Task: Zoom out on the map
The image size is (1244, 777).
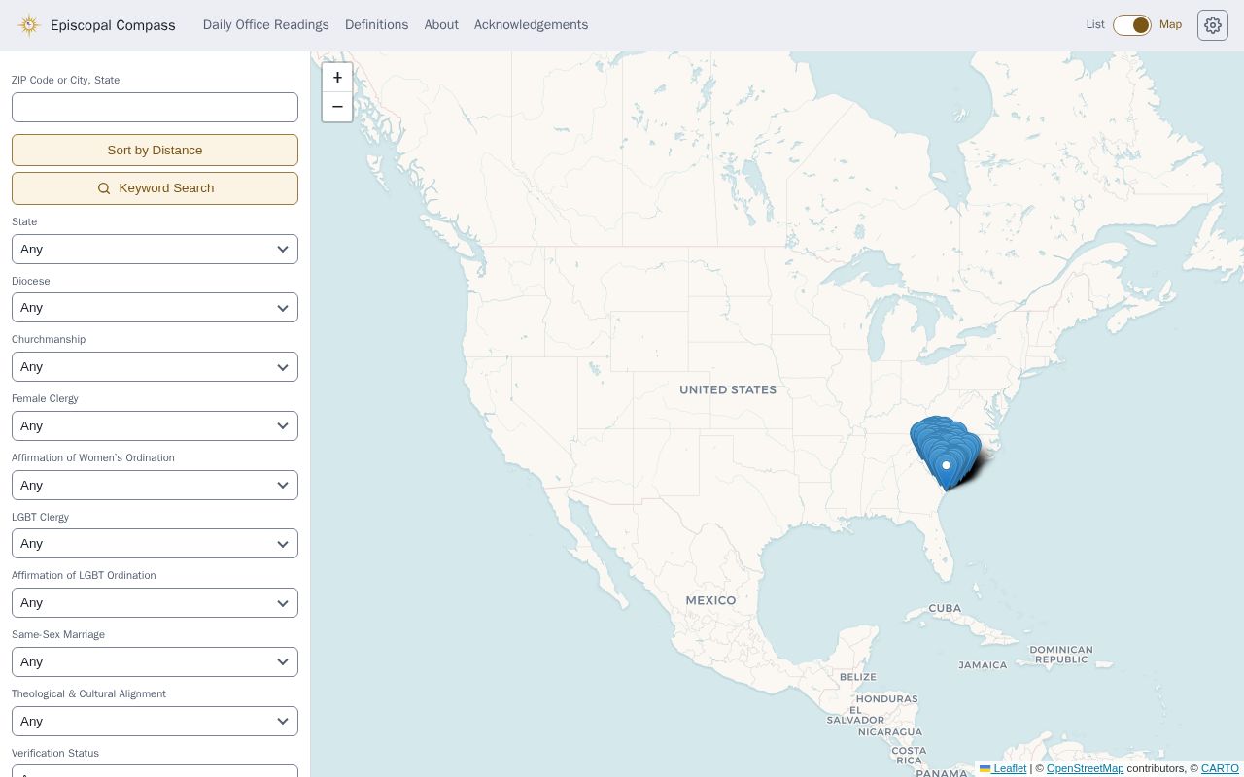Action: [x=337, y=107]
